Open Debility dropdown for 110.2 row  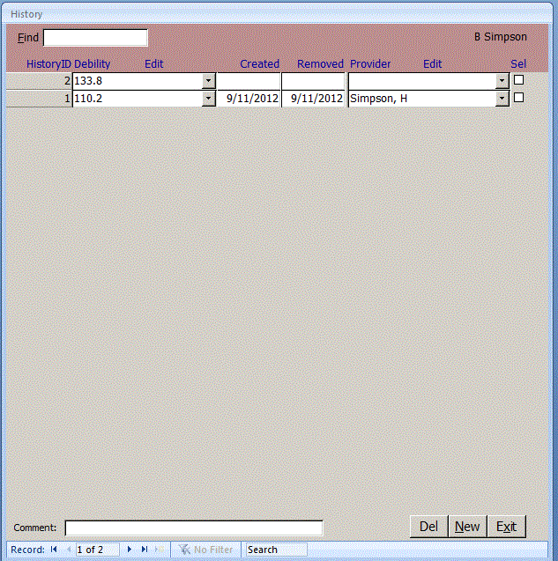(x=208, y=99)
